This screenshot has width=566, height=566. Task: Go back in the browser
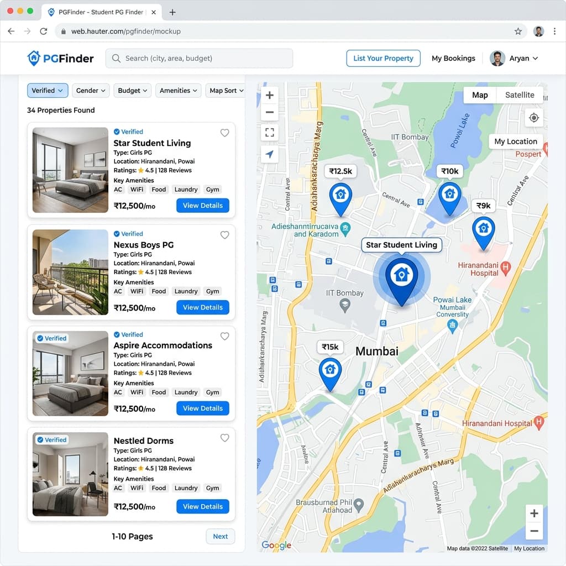click(11, 32)
